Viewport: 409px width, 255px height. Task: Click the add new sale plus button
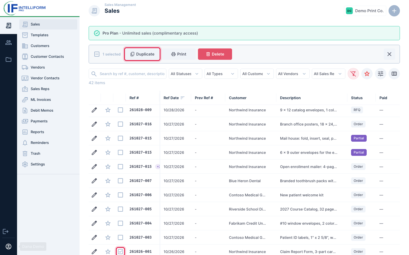(394, 11)
